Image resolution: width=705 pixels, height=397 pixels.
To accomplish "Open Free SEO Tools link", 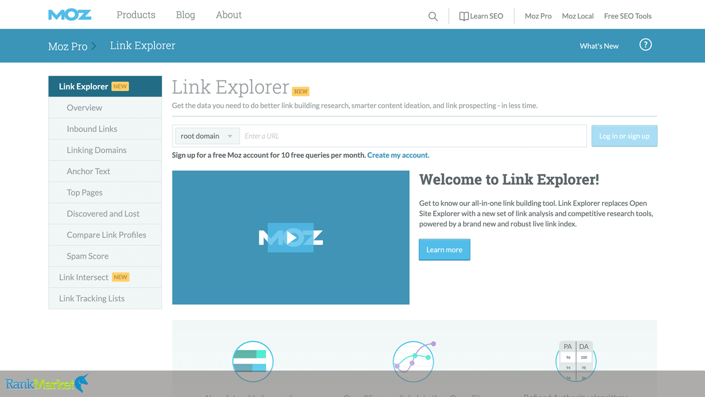I will [x=628, y=17].
